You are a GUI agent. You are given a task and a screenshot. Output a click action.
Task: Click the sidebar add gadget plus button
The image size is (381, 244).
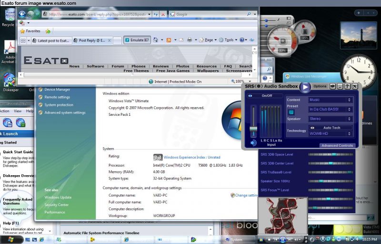pyautogui.click(x=359, y=13)
